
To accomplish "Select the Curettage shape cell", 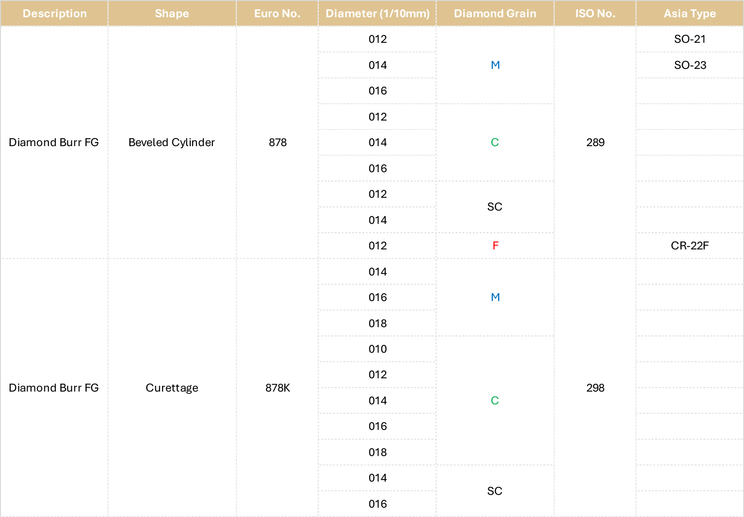I will coord(172,388).
